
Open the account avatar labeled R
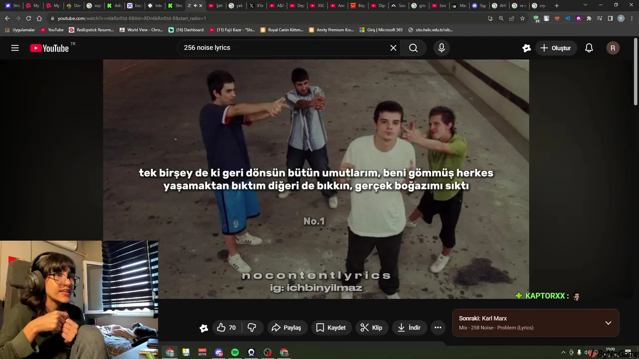(x=613, y=48)
